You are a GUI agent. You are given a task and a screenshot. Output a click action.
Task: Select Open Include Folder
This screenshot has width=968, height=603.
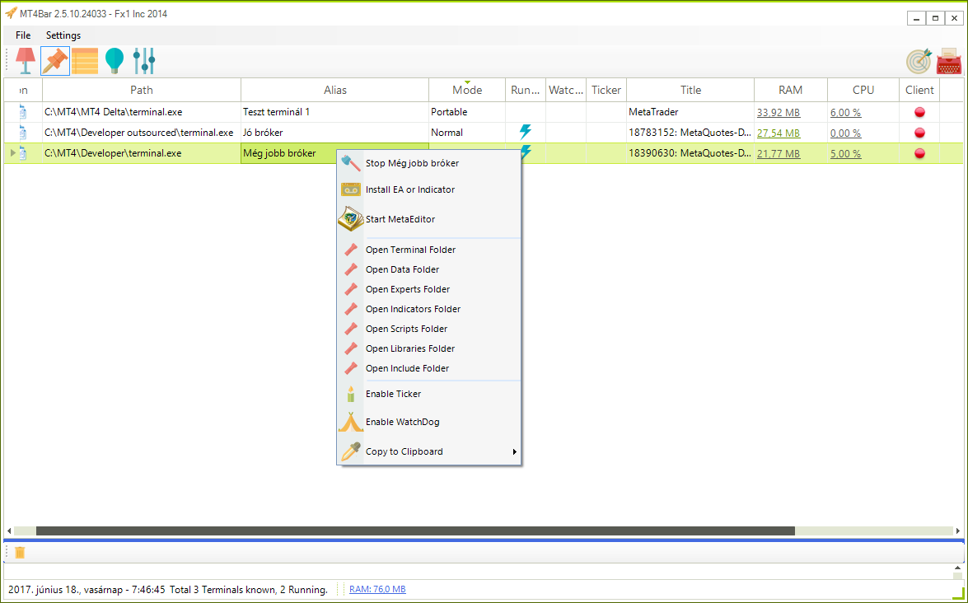point(429,368)
